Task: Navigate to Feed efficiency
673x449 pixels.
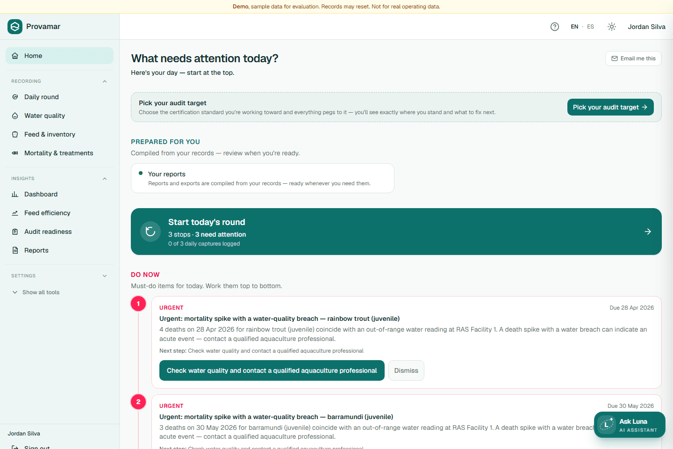Action: pos(59,213)
